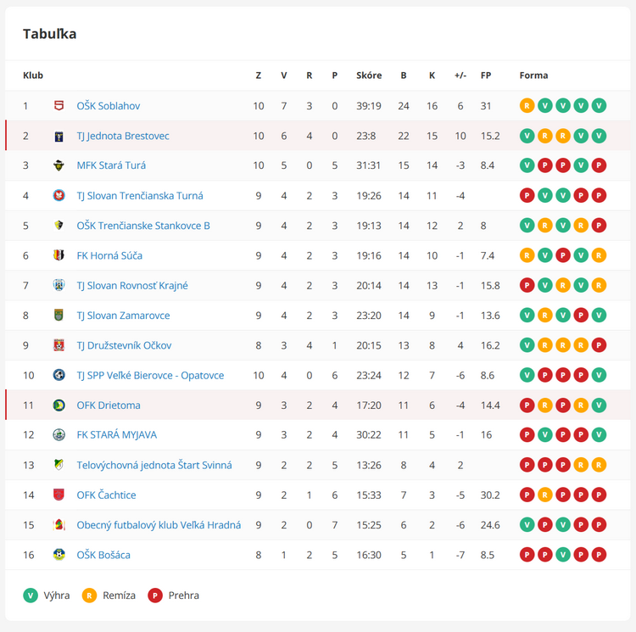636x632 pixels.
Task: Open Obecný futbalový klub Veľká Hradná link
Action: point(159,525)
